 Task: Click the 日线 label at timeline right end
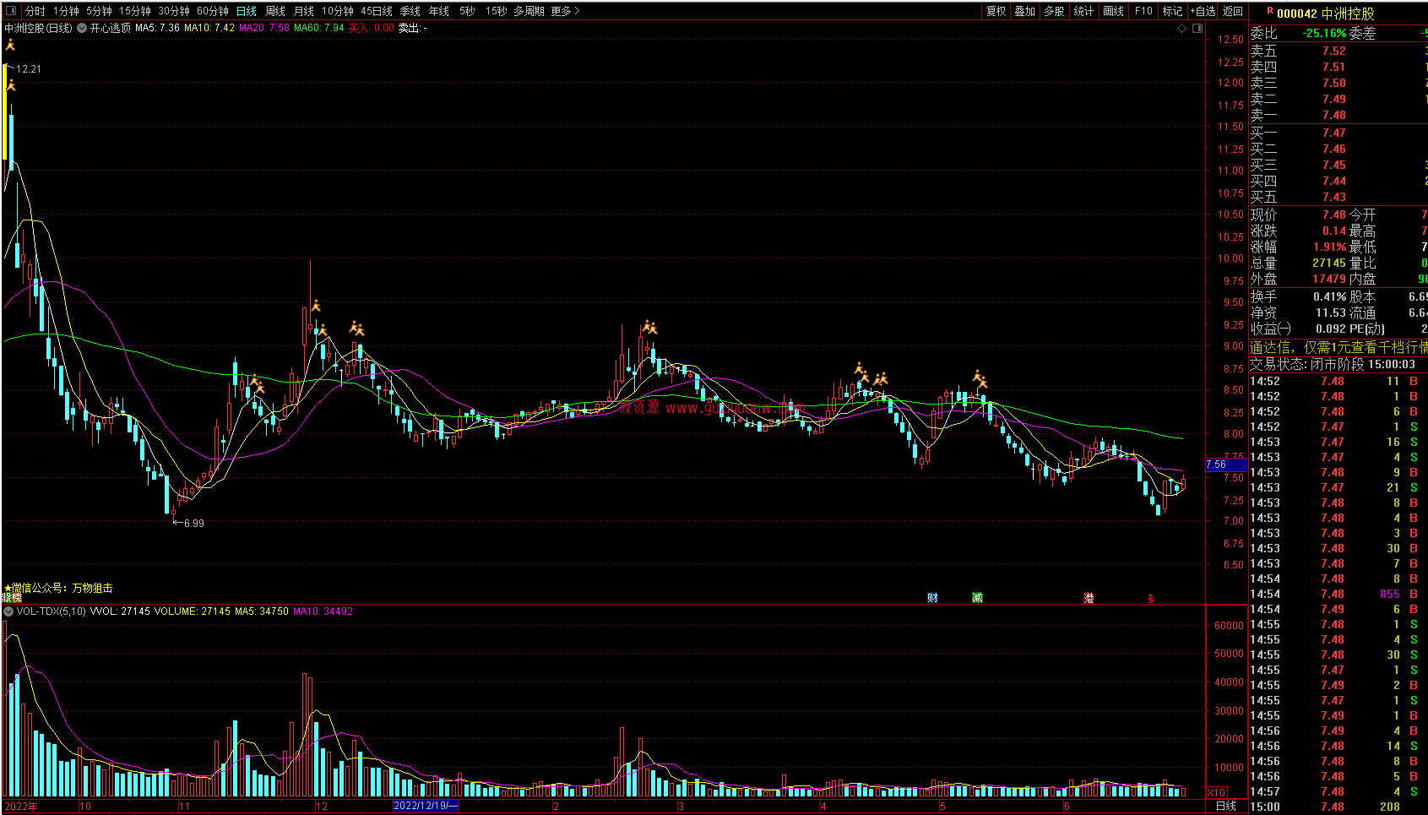(1226, 807)
